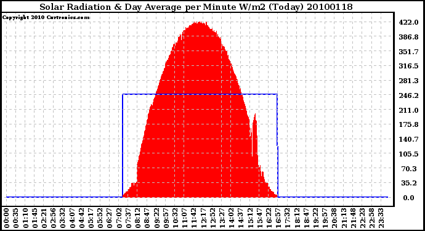Click the 11:42 time label

pyautogui.click(x=193, y=218)
